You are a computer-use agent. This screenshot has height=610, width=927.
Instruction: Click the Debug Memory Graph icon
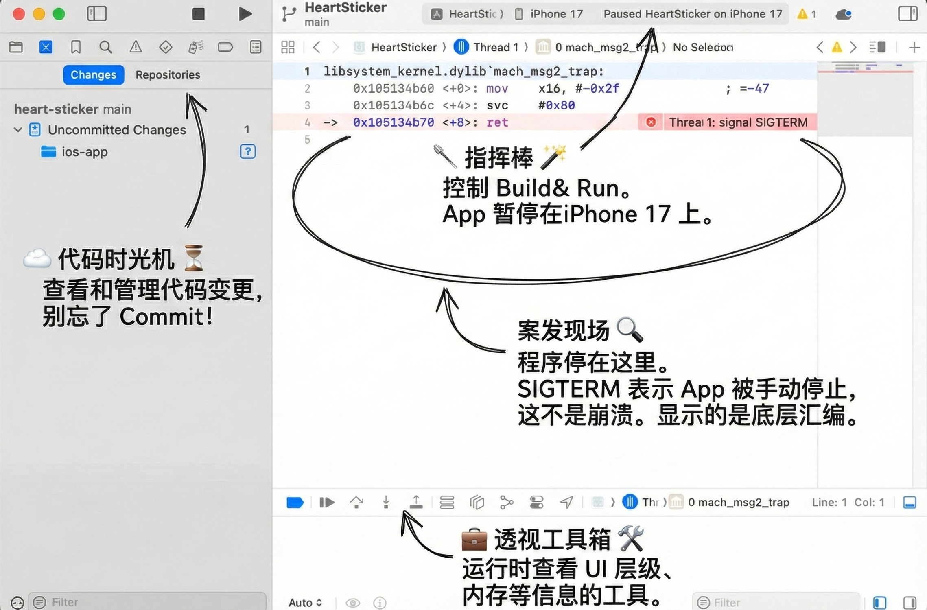point(507,503)
